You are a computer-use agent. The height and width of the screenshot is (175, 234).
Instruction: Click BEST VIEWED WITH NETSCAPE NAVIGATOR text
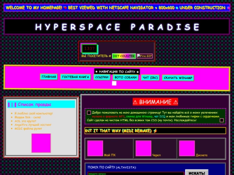(x=111, y=8)
